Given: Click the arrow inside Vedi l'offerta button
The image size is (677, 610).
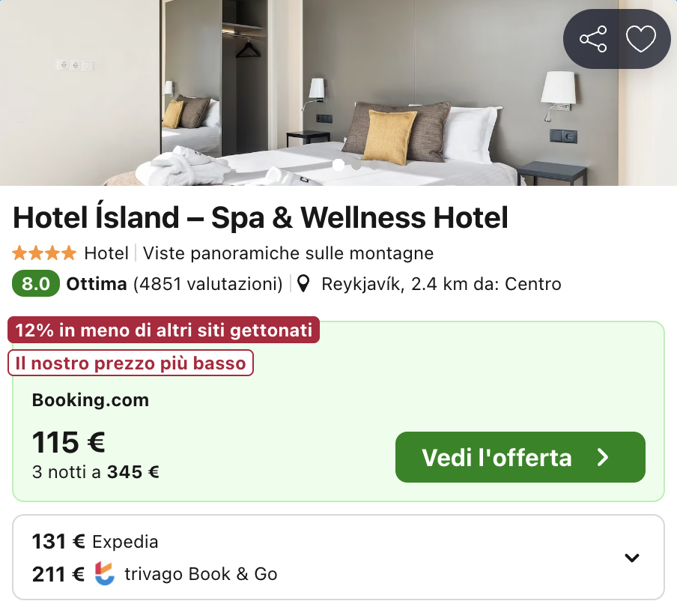Looking at the screenshot, I should (603, 457).
